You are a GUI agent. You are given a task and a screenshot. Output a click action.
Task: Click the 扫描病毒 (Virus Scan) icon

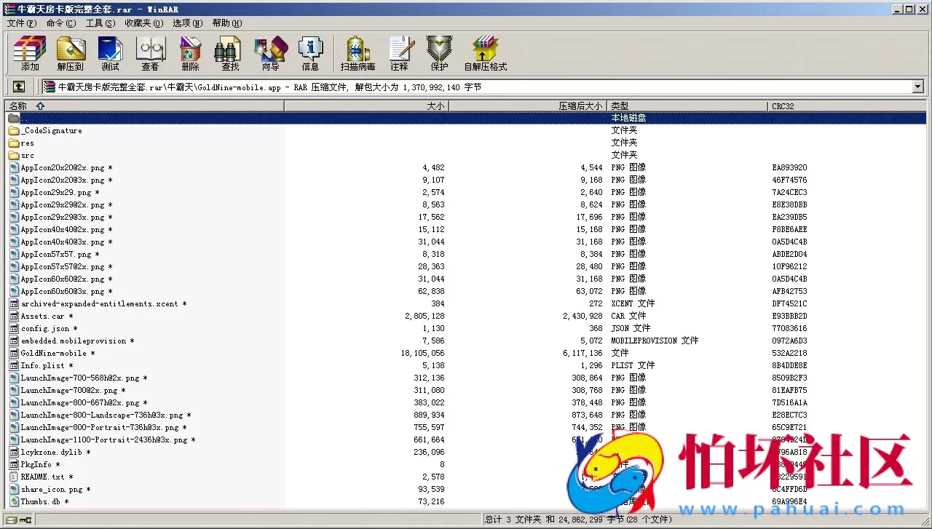(x=358, y=53)
